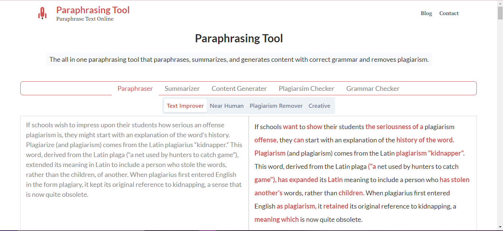Click the red rocket logo icon

point(42,13)
